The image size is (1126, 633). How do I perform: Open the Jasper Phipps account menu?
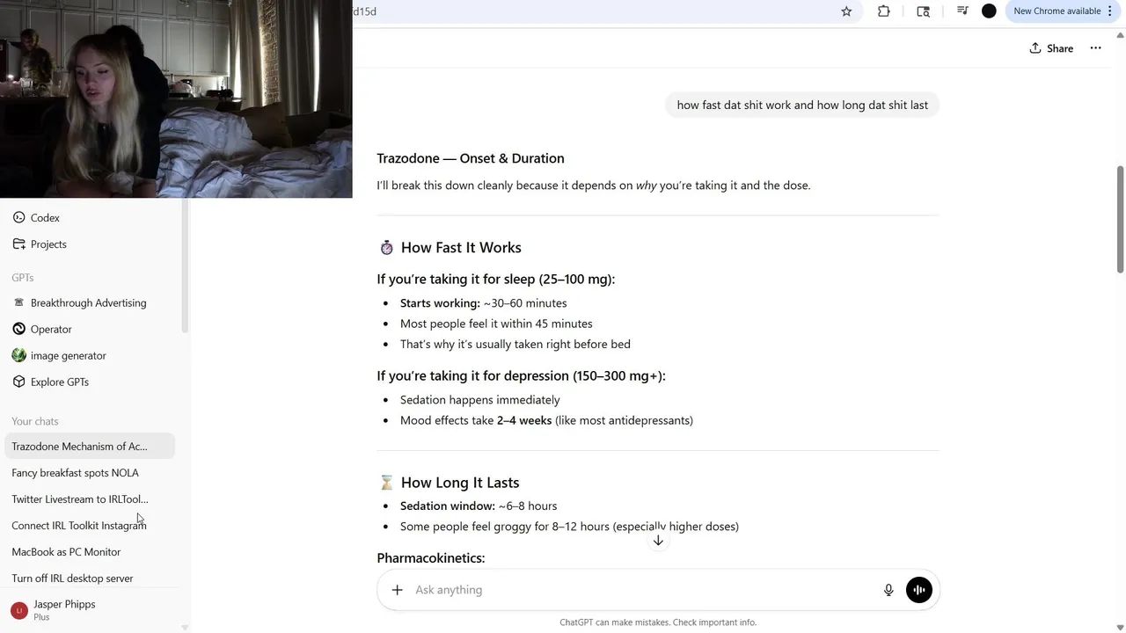pyautogui.click(x=64, y=609)
